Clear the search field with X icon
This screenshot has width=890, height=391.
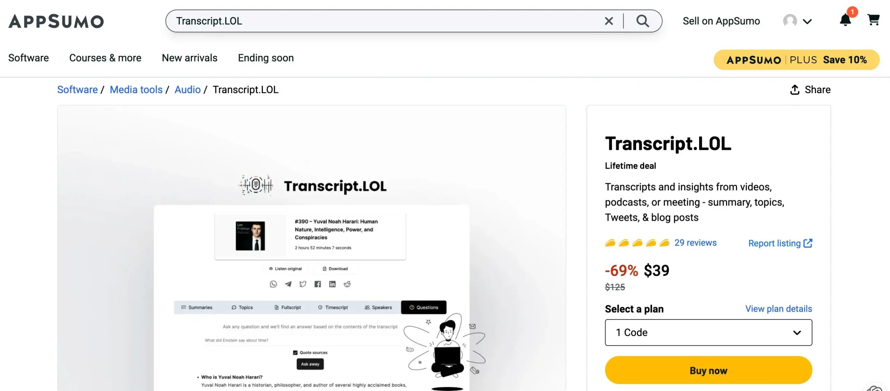coord(609,21)
